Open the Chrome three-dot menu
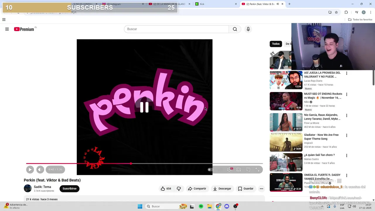Screen dimensions: 375x211 [x=371, y=12]
